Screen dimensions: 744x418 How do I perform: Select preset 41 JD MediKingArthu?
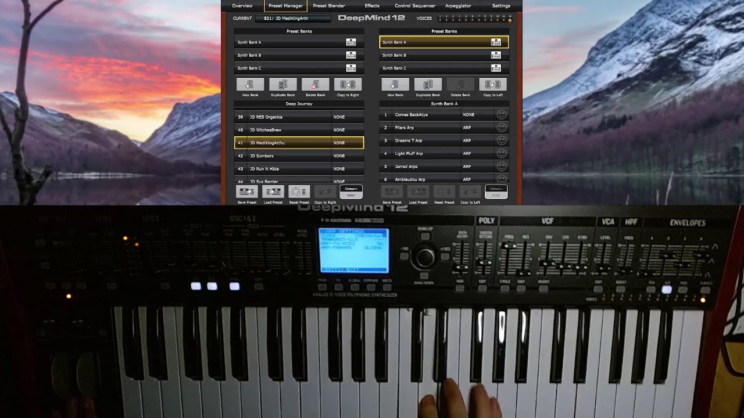[x=299, y=142]
